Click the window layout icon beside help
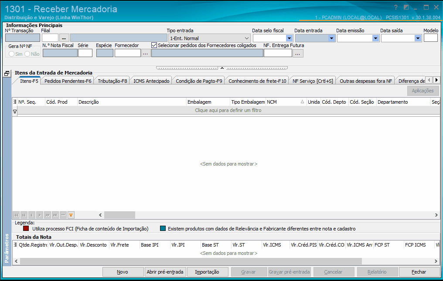 406,7
